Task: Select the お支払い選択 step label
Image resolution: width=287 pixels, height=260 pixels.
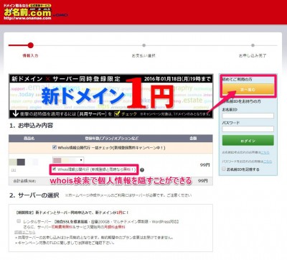Action: (143, 55)
